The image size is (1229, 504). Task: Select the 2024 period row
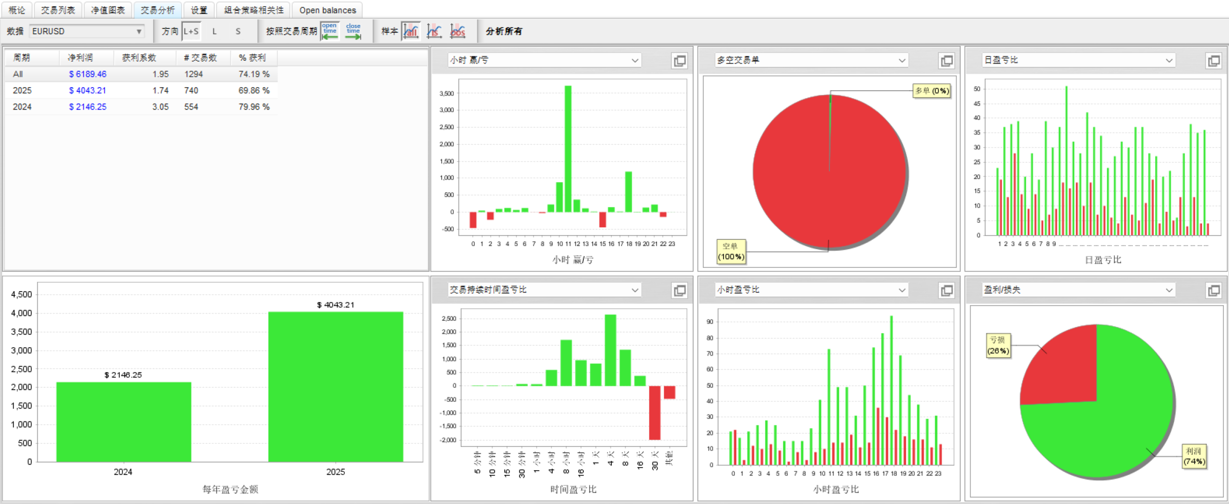point(141,106)
